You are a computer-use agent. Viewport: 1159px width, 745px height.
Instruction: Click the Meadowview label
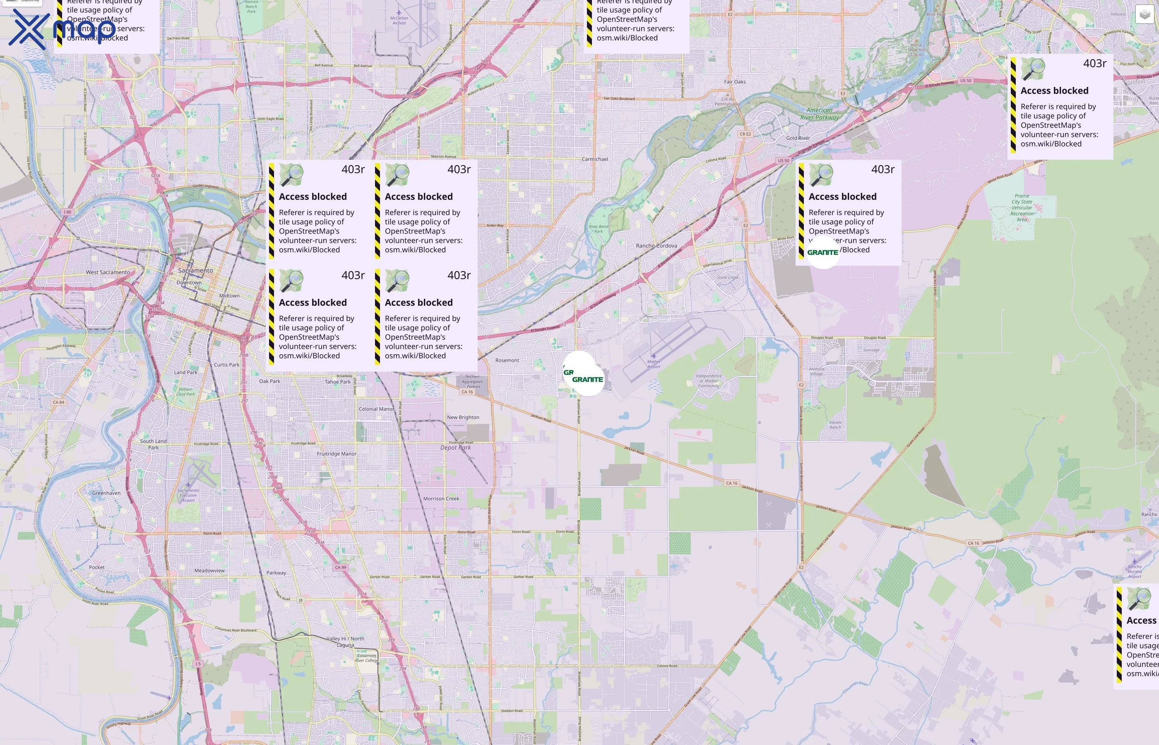[x=209, y=570]
